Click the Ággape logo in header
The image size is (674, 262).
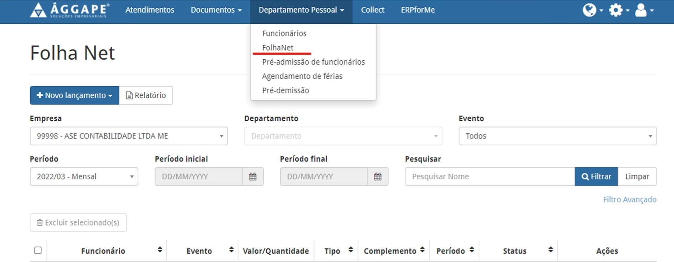[70, 10]
